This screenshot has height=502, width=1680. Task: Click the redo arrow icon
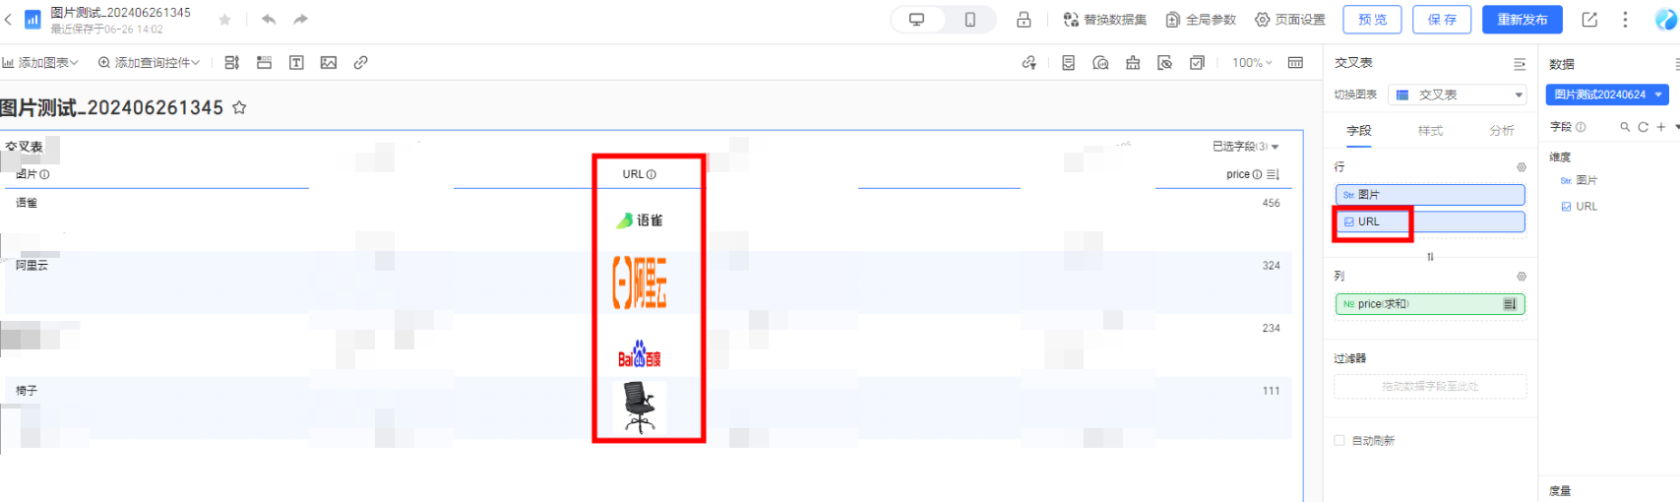[301, 20]
